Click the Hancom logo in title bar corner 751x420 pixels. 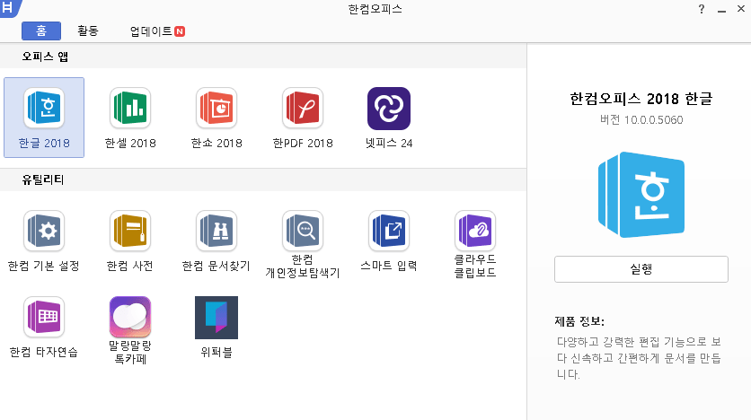click(x=9, y=8)
